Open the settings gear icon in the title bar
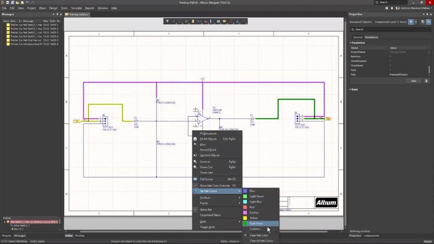Screen dimensions: 434x244 pyautogui.click(x=387, y=8)
